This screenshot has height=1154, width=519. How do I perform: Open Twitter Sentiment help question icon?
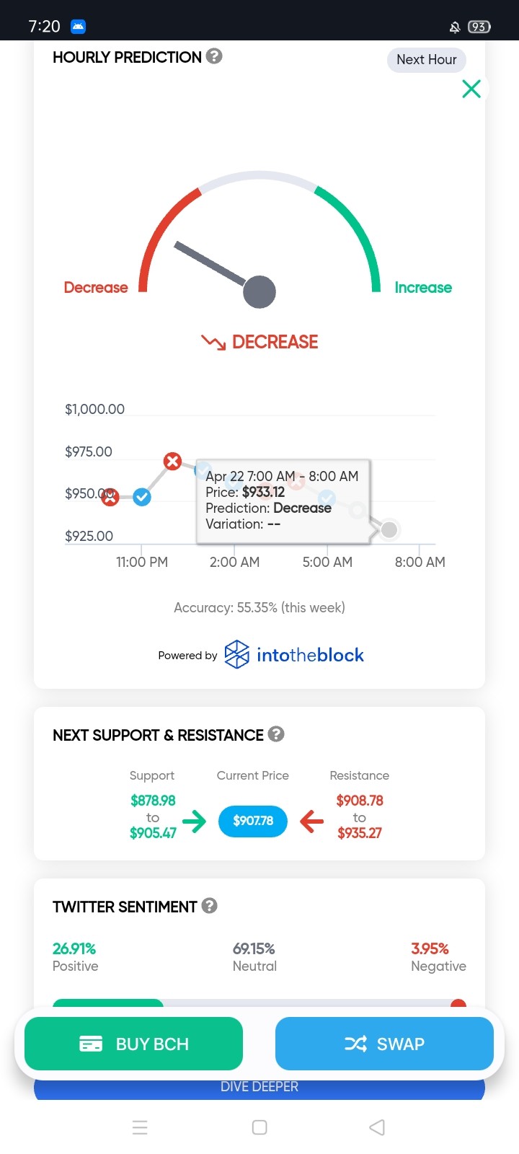coord(210,906)
